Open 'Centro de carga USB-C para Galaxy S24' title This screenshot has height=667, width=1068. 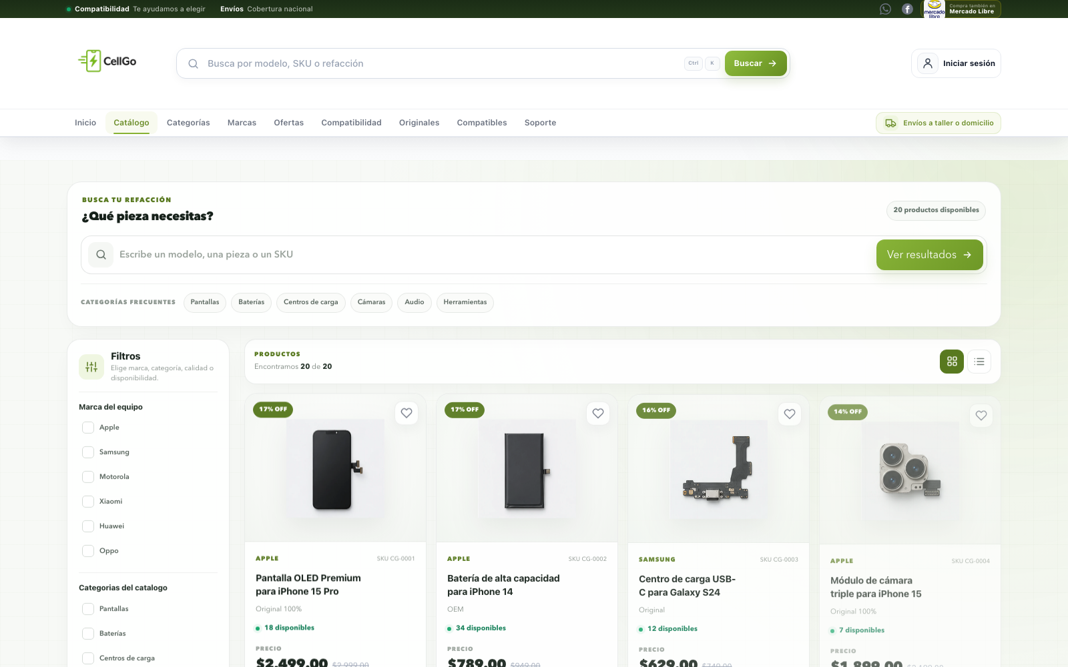(687, 586)
